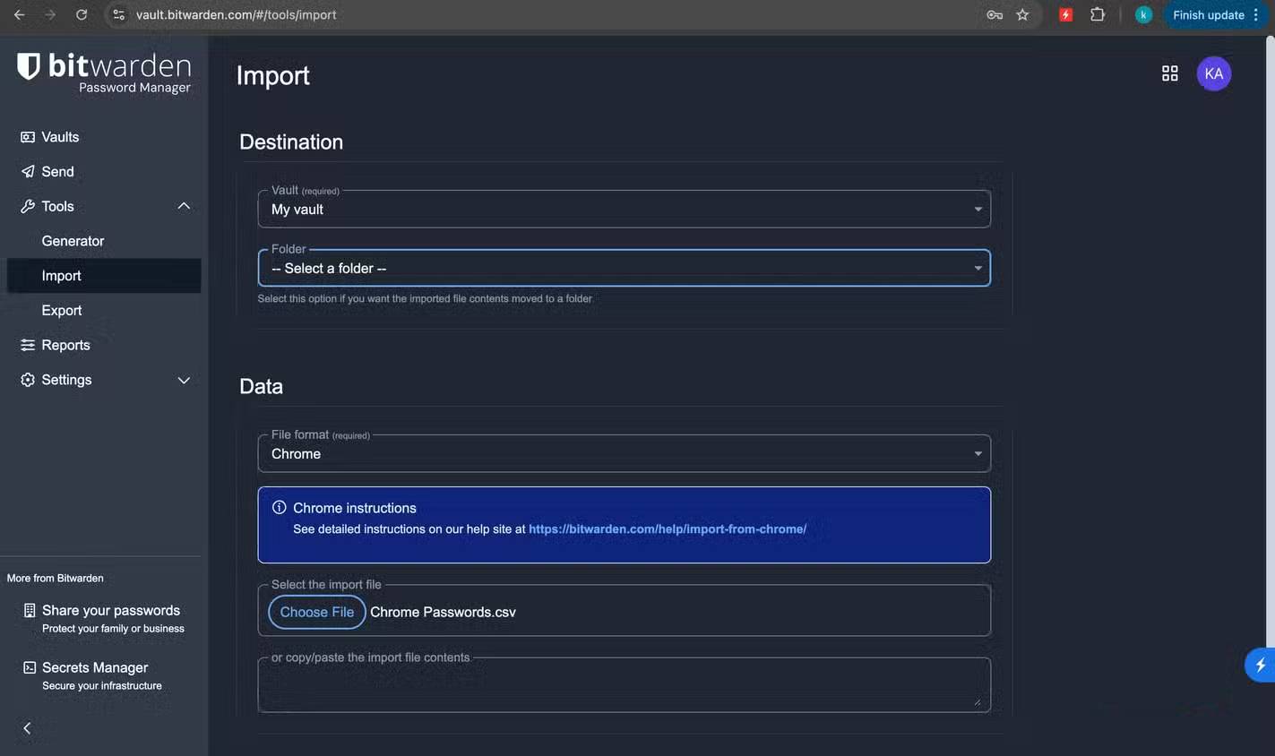Open the import-from-chrome help link
This screenshot has width=1275, height=756.
667,529
